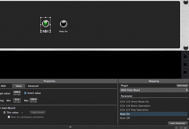Image resolution: width=189 pixels, height=129 pixels.
Task: Click the target value 100.0 field
Action: point(17,92)
